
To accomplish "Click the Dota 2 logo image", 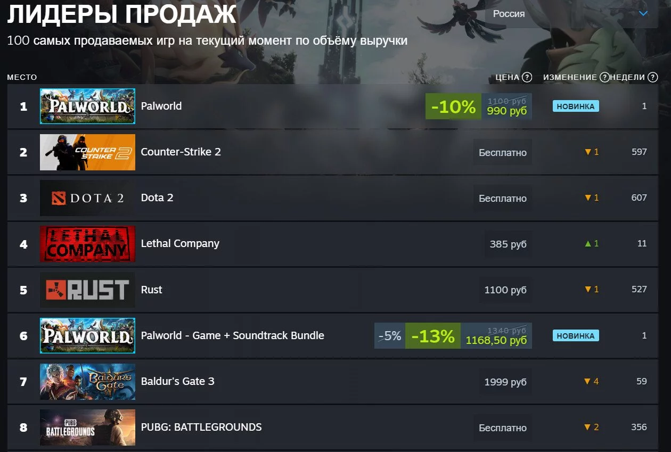I will pyautogui.click(x=87, y=198).
